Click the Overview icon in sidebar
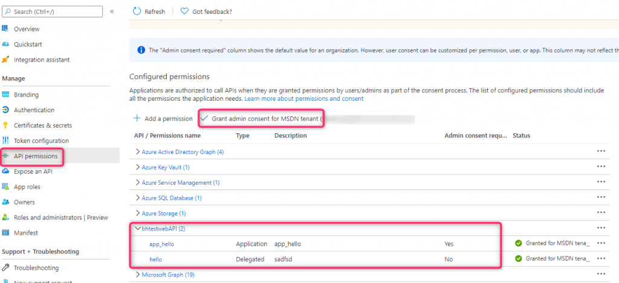 pyautogui.click(x=5, y=29)
